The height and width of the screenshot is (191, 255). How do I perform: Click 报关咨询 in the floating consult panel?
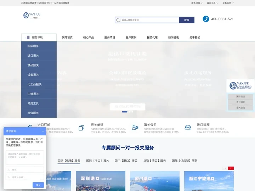pyautogui.click(x=240, y=108)
